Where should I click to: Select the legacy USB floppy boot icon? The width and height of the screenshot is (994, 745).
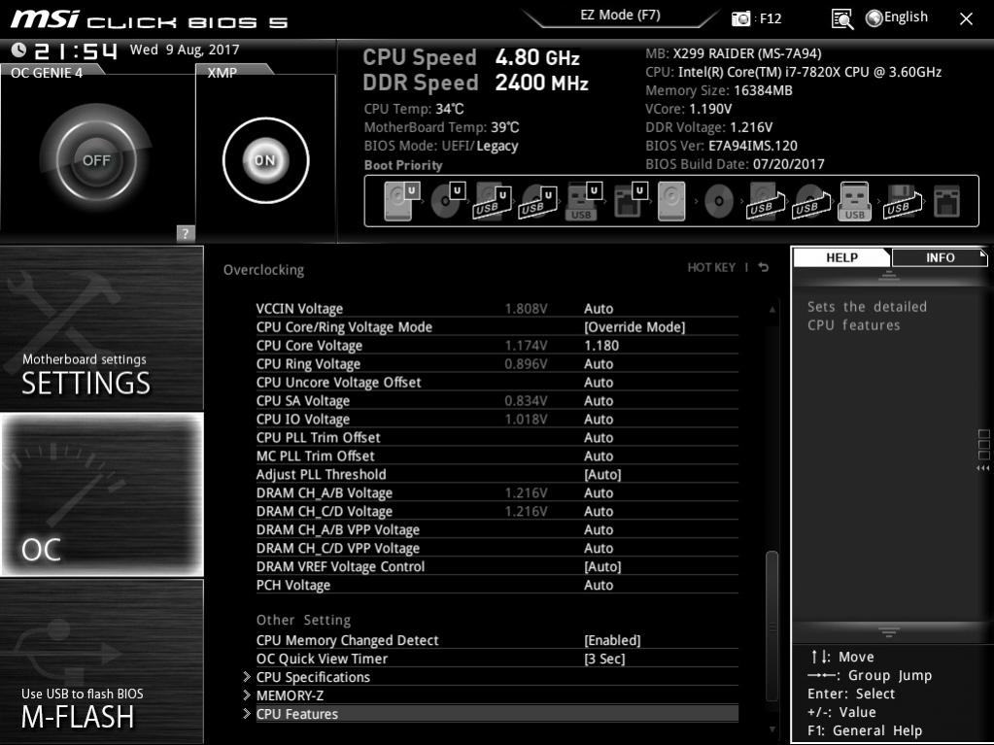point(902,201)
